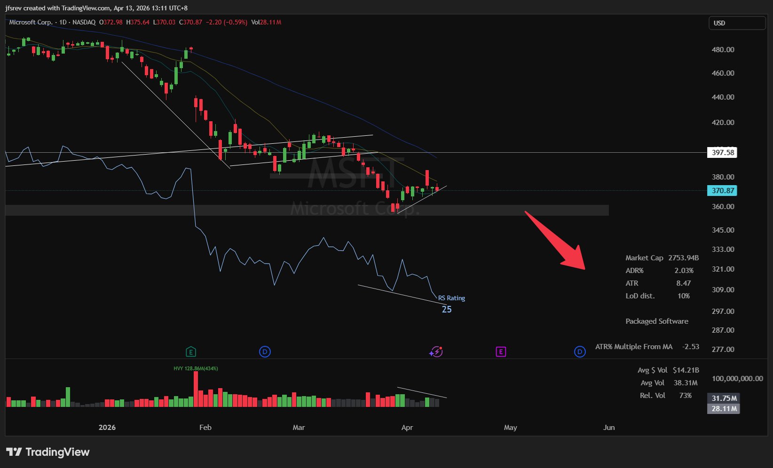Viewport: 773px width, 468px height.
Task: Click the close value C370.87 in header
Action: pyautogui.click(x=190, y=22)
